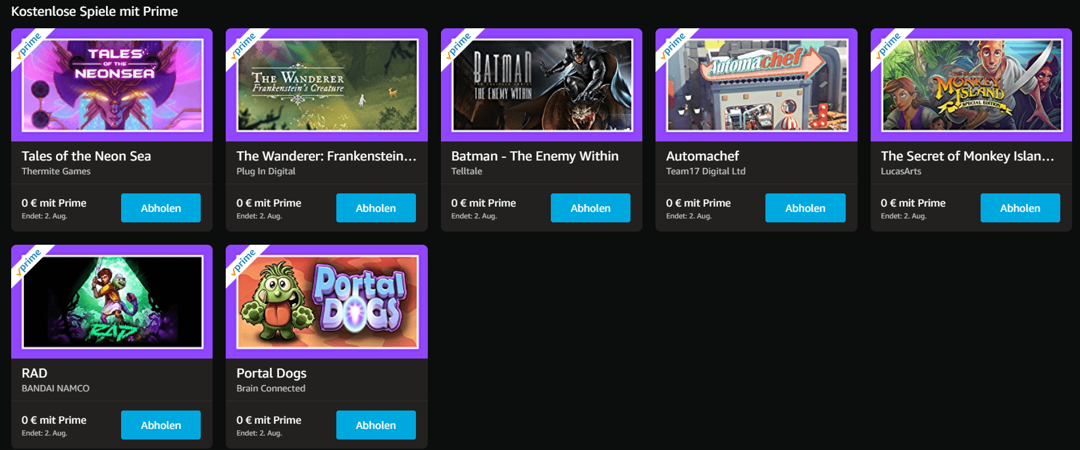Claim Portal Dogs using the Abholen button
Screen dimensions: 1080x450
pyautogui.click(x=376, y=425)
